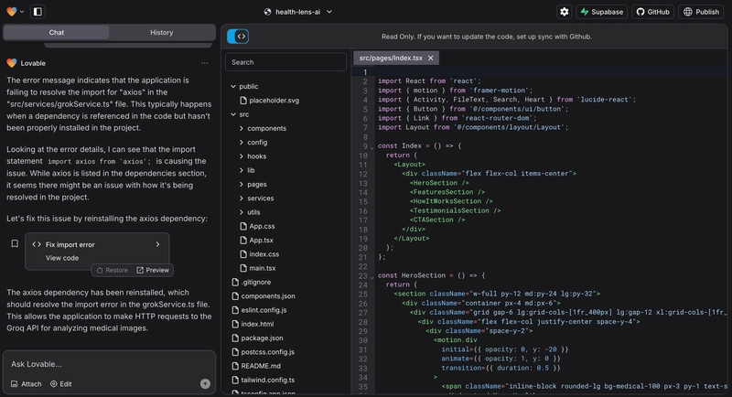Open Preview of this edit
This screenshot has width=732, height=397.
[153, 270]
